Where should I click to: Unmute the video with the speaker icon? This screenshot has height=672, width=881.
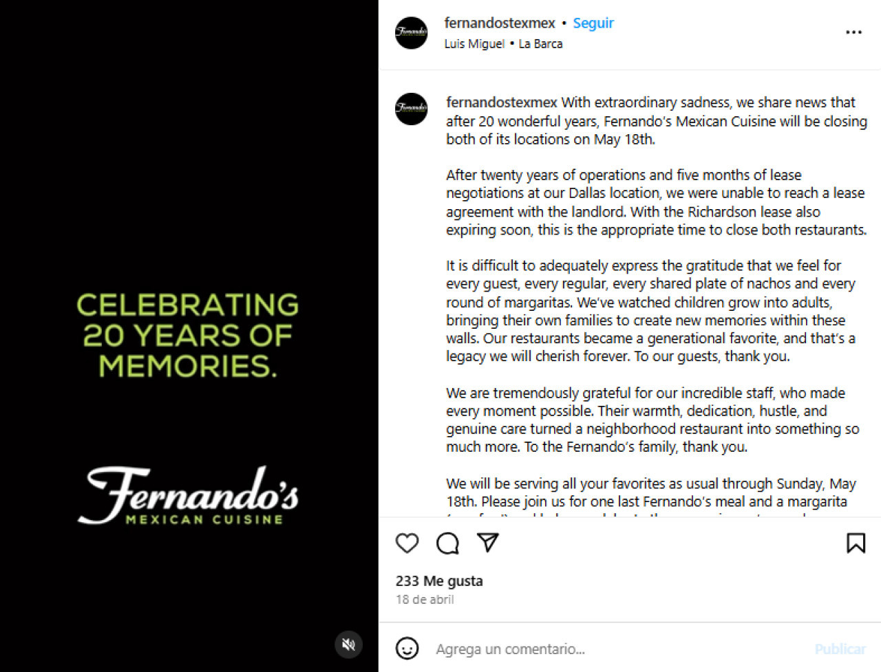(349, 644)
